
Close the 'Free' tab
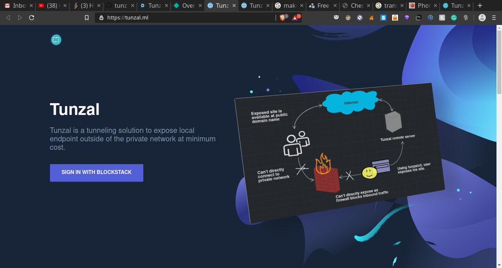pyautogui.click(x=334, y=6)
